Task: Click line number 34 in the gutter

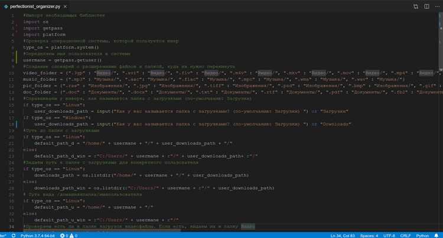Action: [12, 226]
